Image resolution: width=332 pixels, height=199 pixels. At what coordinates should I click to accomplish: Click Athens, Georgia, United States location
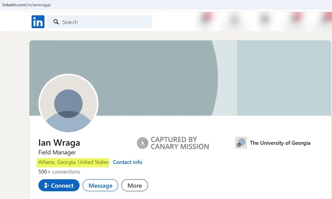click(x=73, y=162)
